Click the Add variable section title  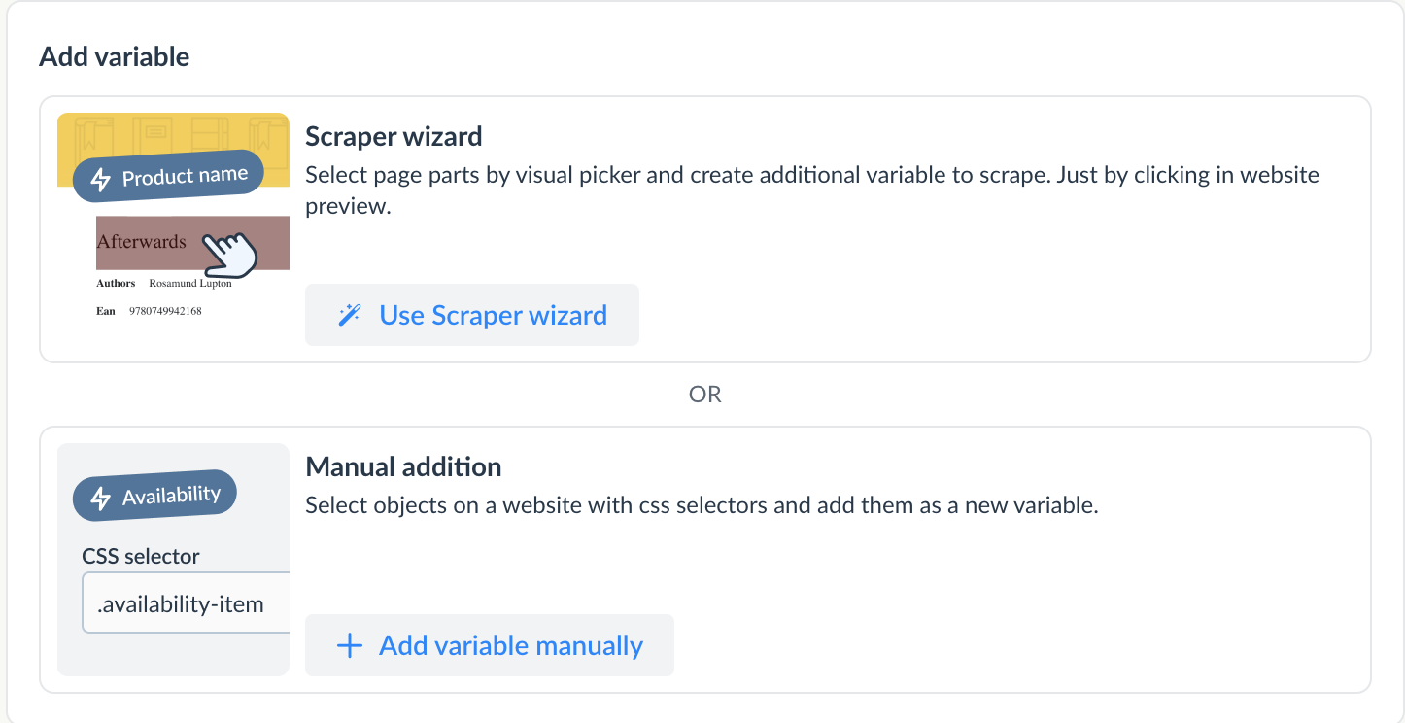point(114,57)
